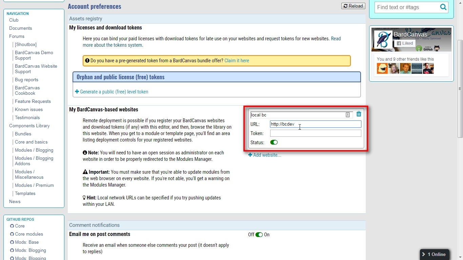Go to Bug reports forum

tap(26, 80)
